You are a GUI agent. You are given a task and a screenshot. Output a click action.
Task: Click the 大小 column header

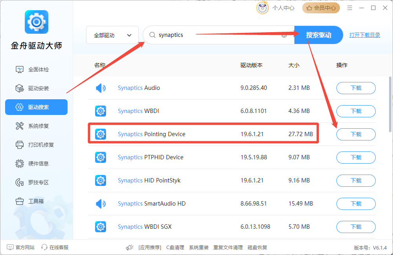294,65
